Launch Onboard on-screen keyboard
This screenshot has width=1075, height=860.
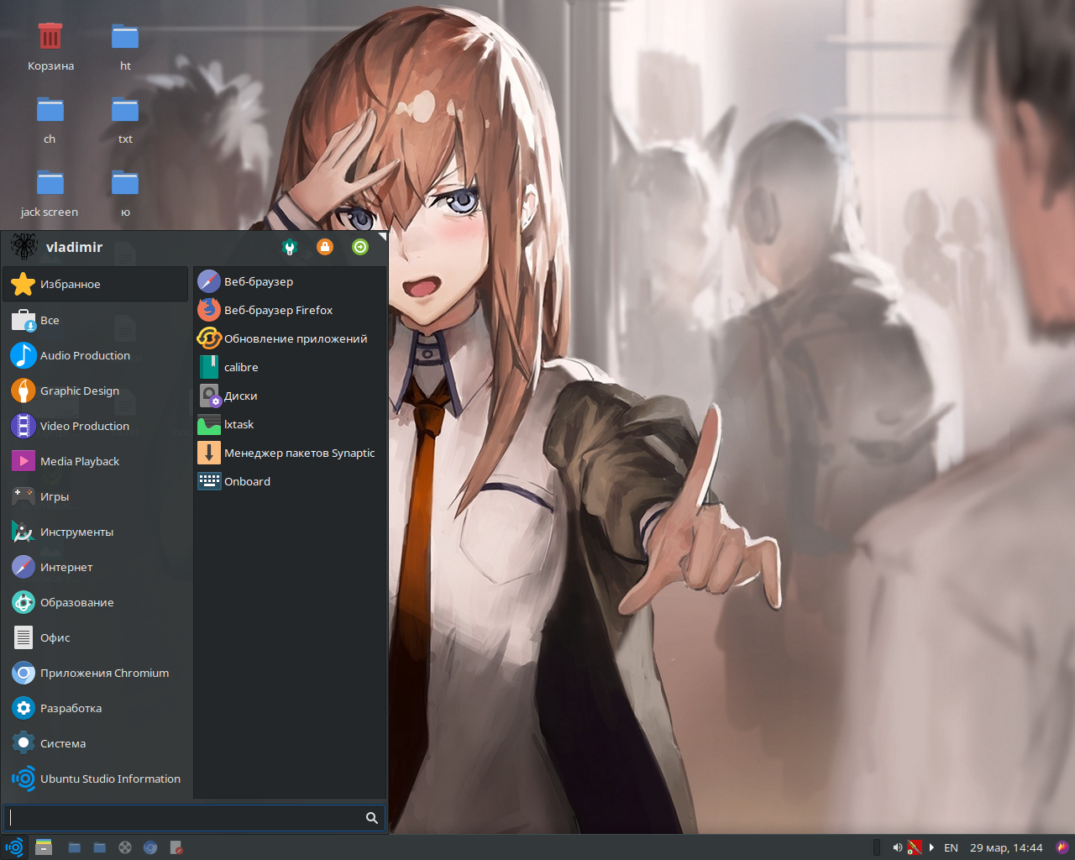291,481
